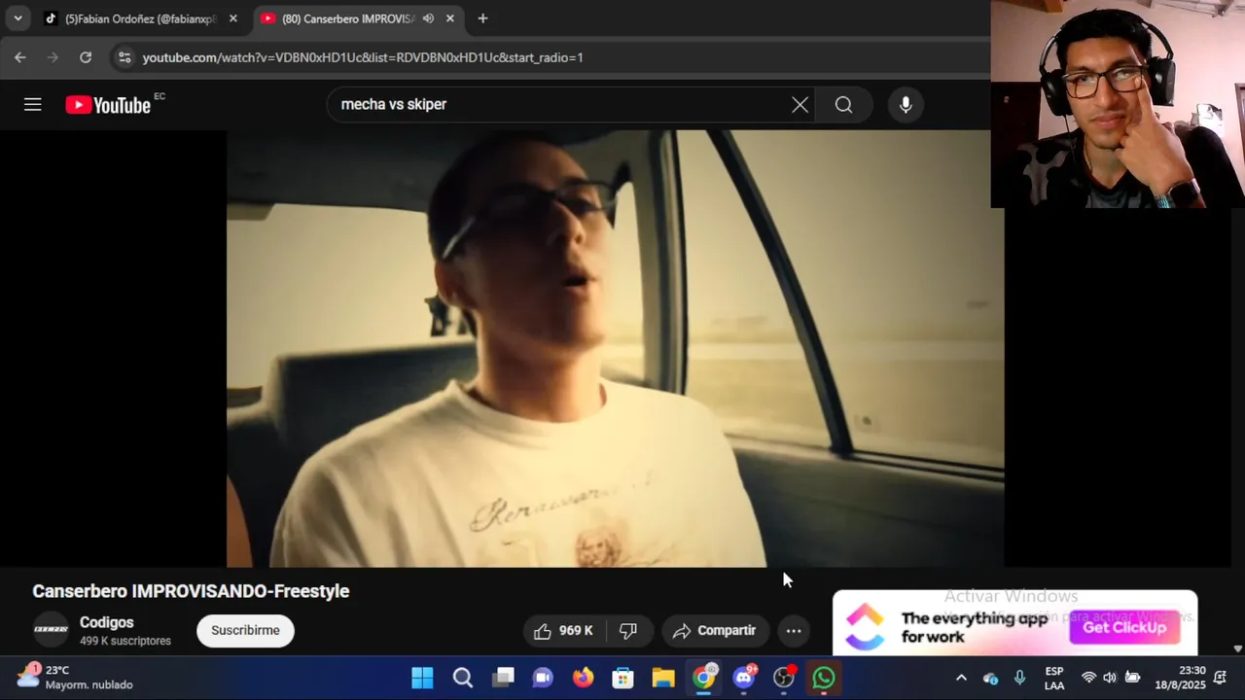
Task: Open OBS Studio from the taskbar
Action: click(x=784, y=678)
